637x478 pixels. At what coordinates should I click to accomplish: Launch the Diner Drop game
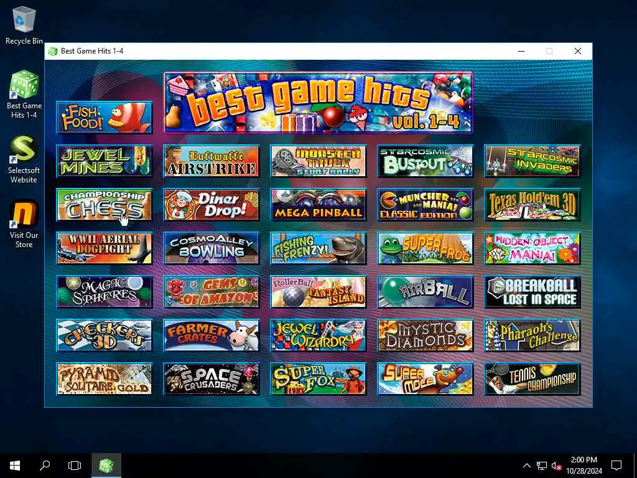click(x=212, y=205)
